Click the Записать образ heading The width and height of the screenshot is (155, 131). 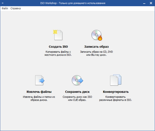click(x=97, y=47)
